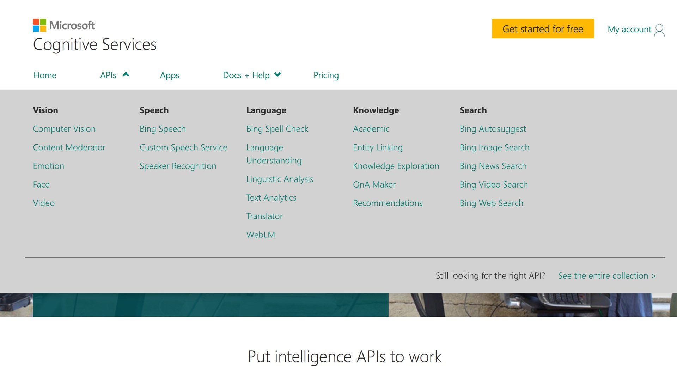This screenshot has width=677, height=380.
Task: Click the My account person icon
Action: coord(659,30)
